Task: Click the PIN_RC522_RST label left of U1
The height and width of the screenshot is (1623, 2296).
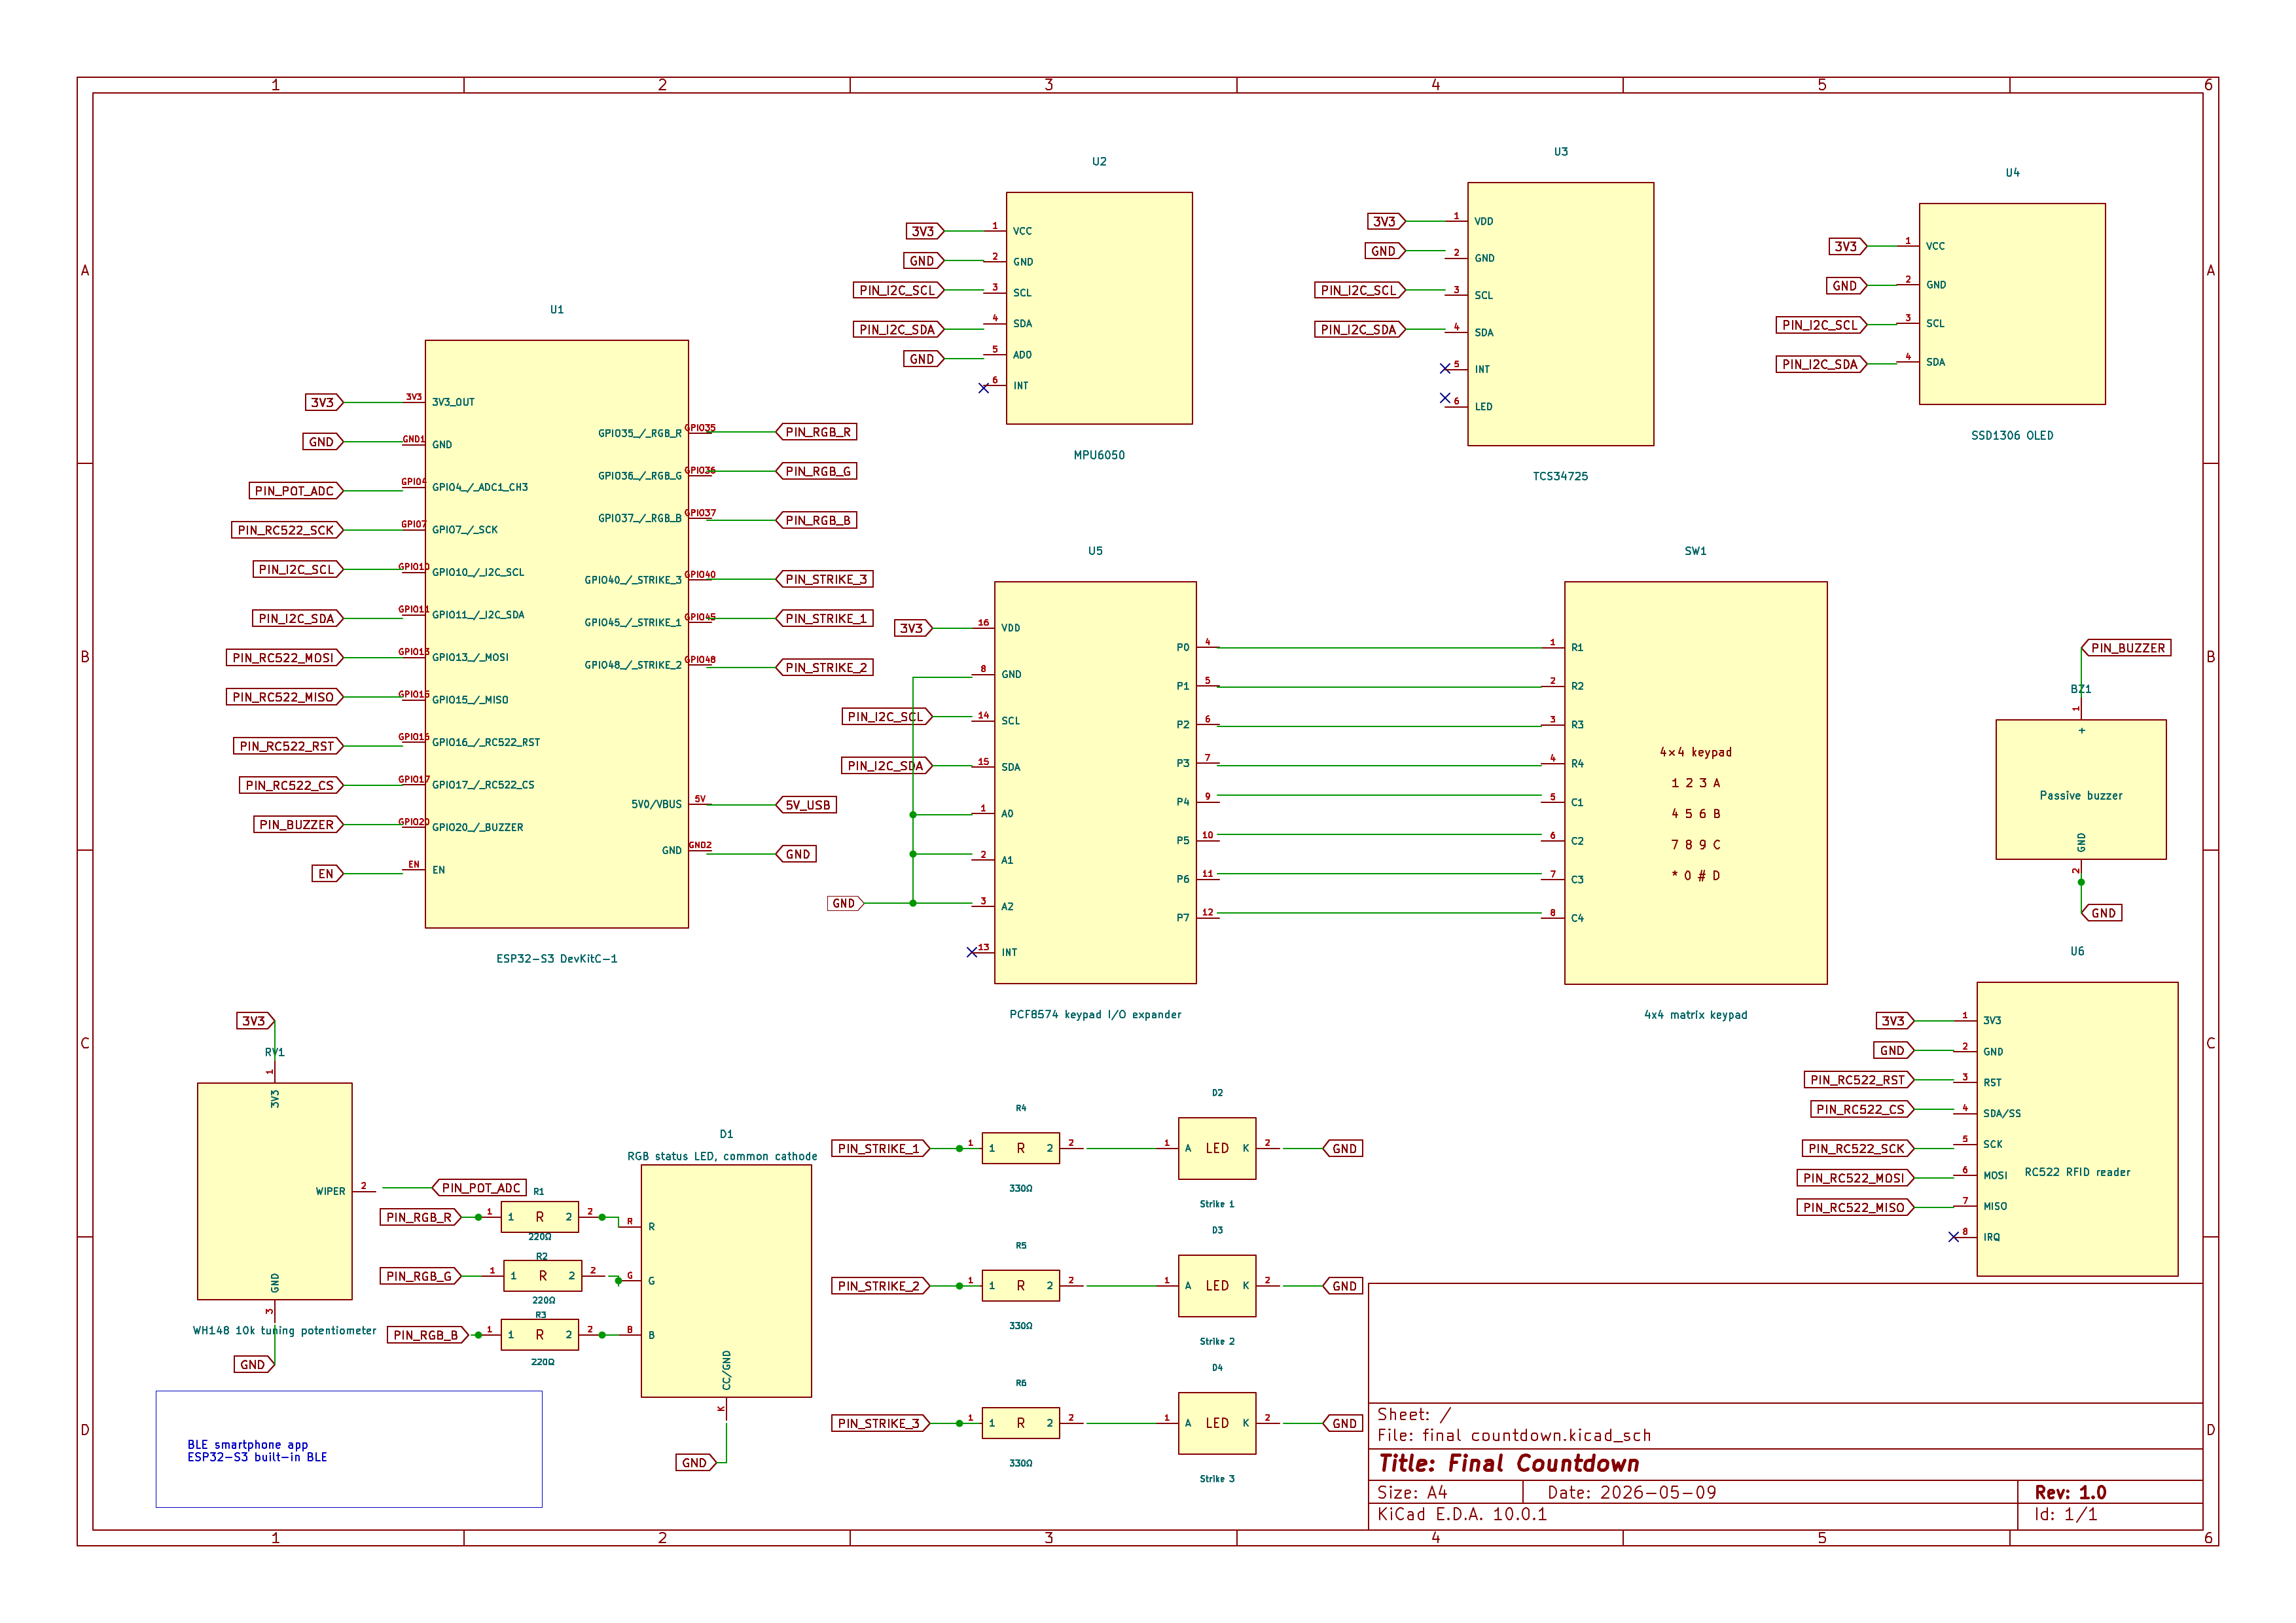Action: pos(288,746)
